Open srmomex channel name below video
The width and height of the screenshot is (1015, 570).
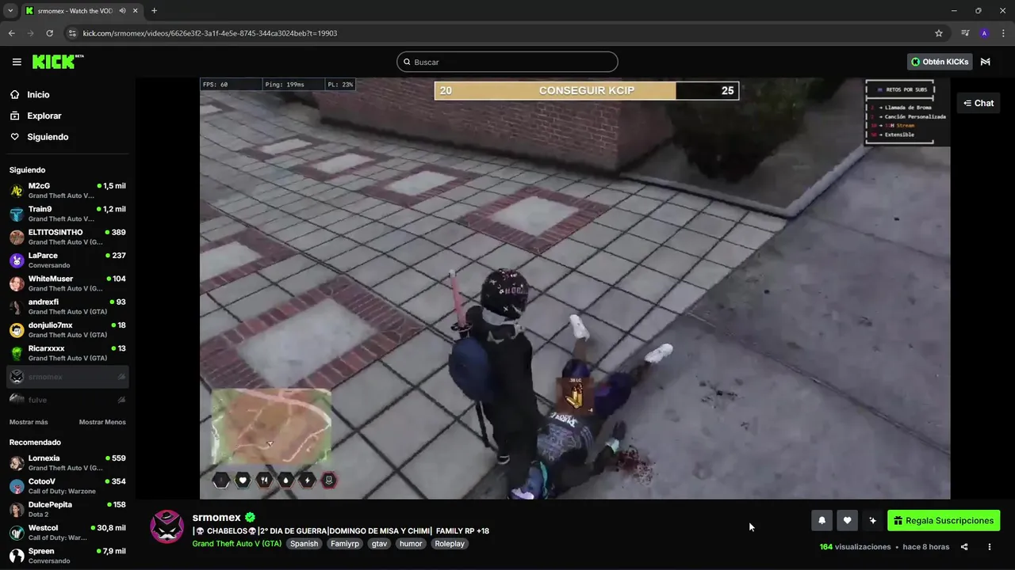click(216, 517)
